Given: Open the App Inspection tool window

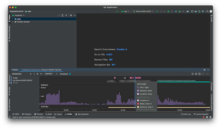Looking at the screenshot, I should coord(82,114).
